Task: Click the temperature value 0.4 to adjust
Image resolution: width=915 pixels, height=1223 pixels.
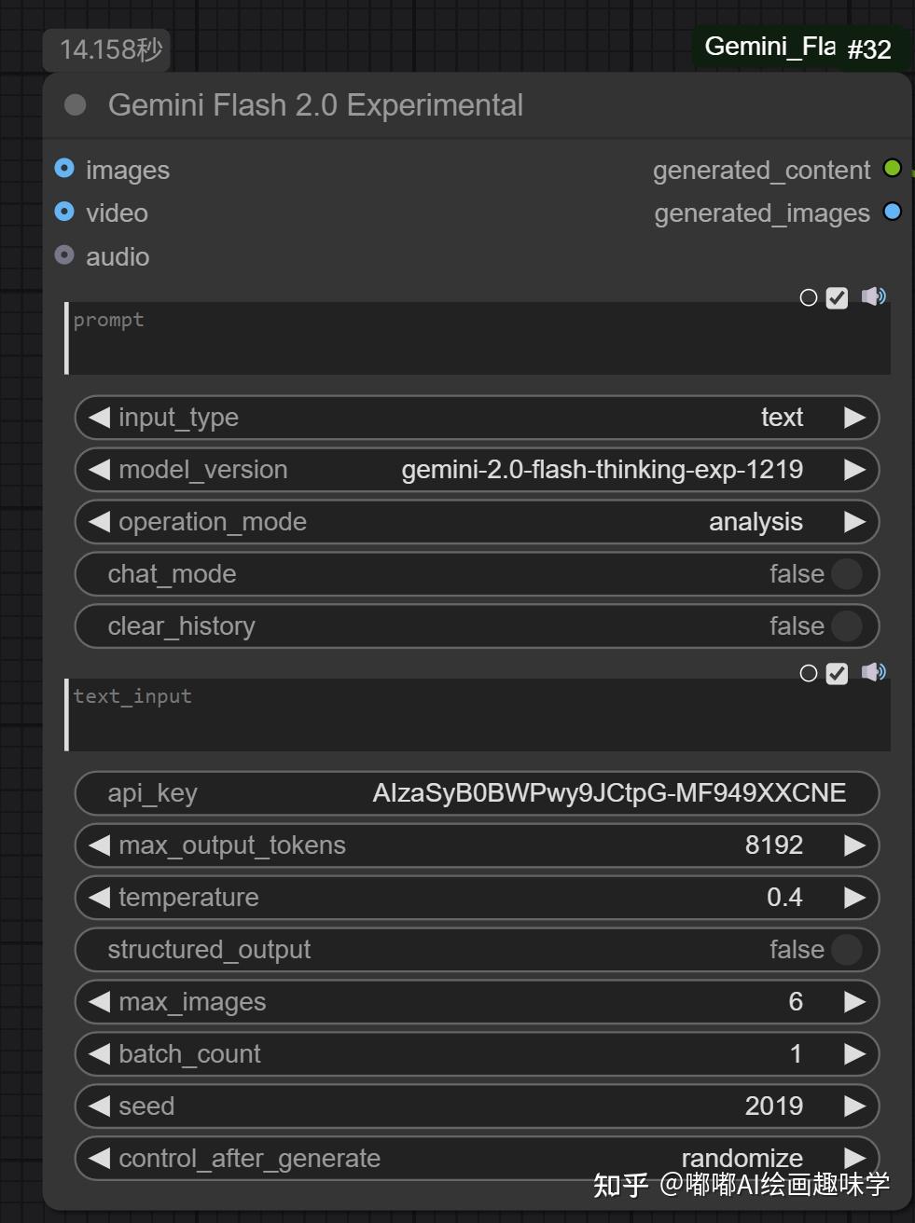Action: (783, 897)
